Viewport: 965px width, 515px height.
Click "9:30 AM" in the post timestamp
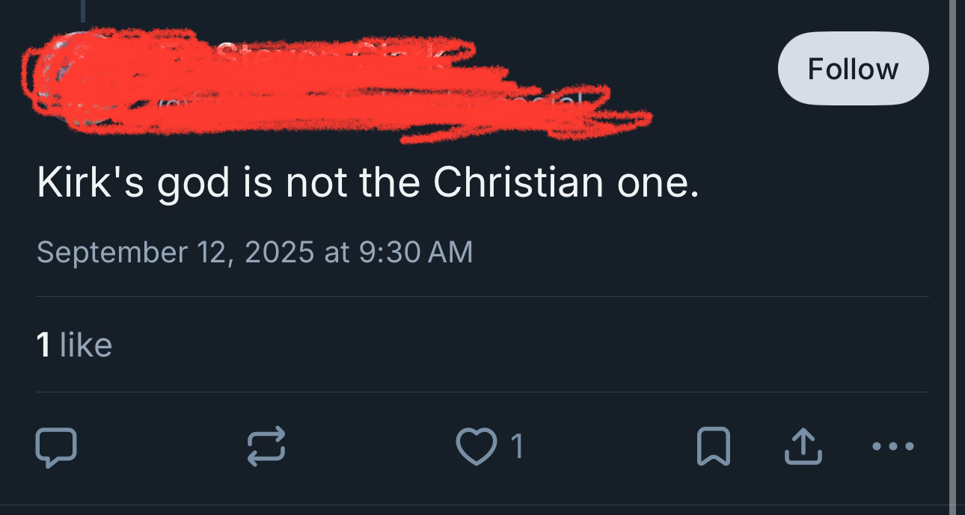pos(416,252)
